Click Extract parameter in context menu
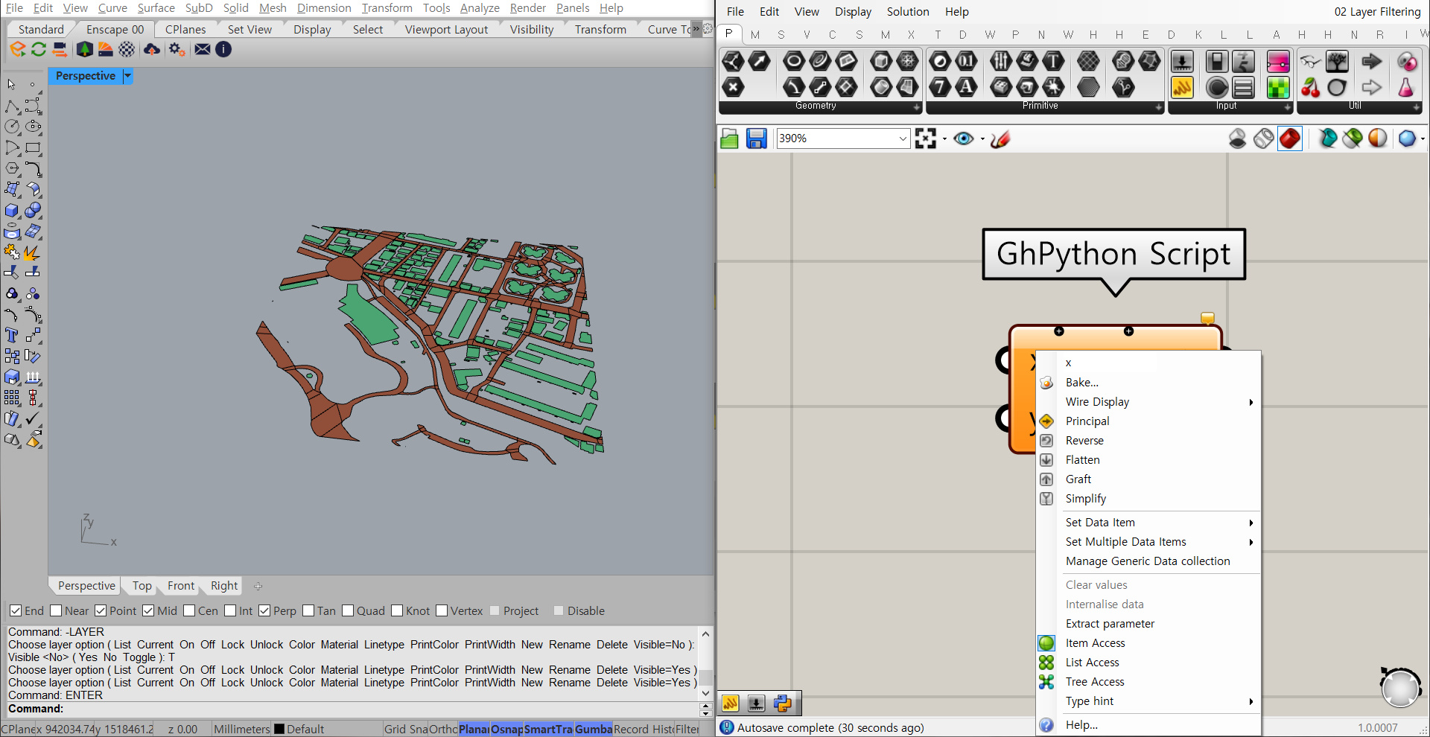1430x737 pixels. [x=1110, y=624]
